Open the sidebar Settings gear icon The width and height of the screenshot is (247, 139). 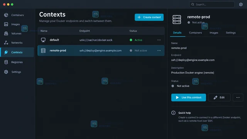[6, 72]
